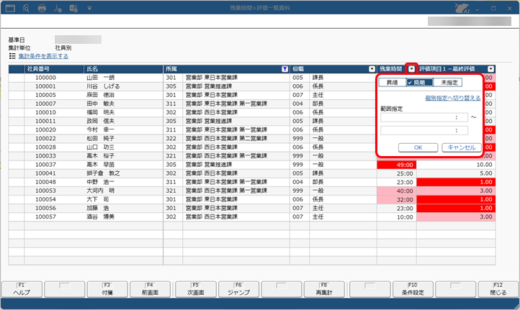Click the list icon beside 集計条件を表示する

coord(12,56)
